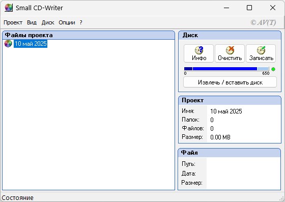Click Извлечь / вставить диск button
Screen dimensions: 285x202
tap(230, 82)
